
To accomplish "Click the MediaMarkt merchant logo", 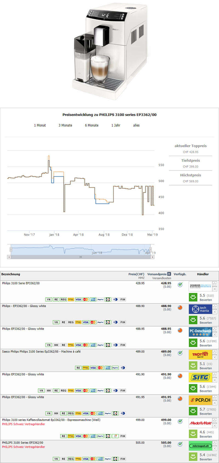I will [200, 423].
